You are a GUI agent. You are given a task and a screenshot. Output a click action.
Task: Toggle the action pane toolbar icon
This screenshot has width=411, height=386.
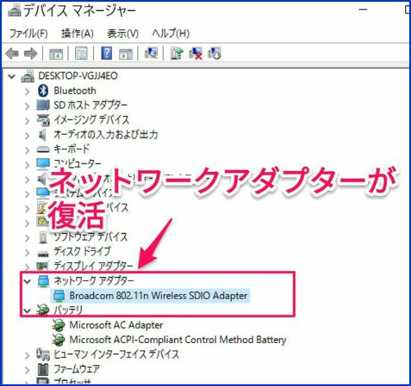[126, 54]
